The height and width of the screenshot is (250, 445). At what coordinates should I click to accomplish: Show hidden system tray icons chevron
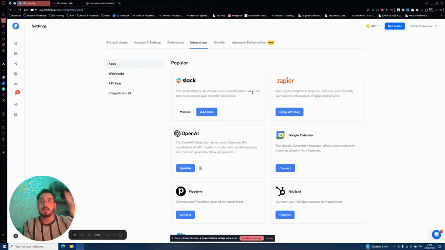[394, 247]
